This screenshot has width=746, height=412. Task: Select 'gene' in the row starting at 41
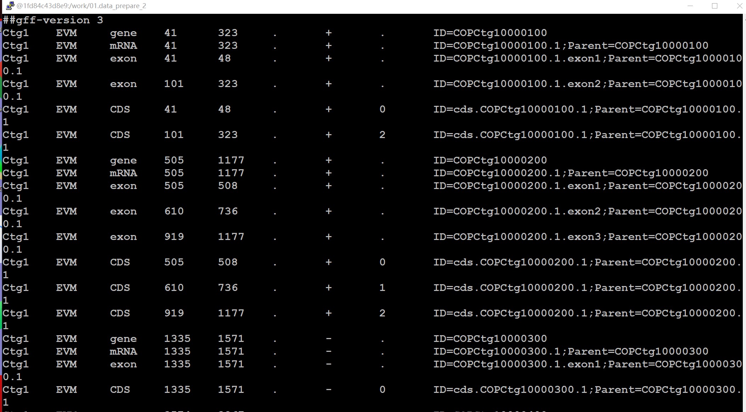coord(123,33)
